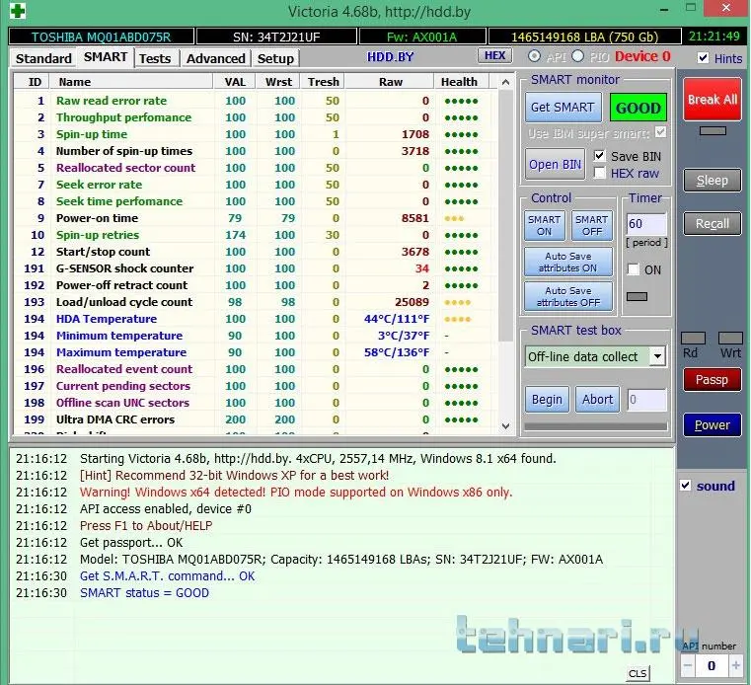Click the HEX button
Image resolution: width=751 pixels, height=685 pixels.
pyautogui.click(x=494, y=55)
